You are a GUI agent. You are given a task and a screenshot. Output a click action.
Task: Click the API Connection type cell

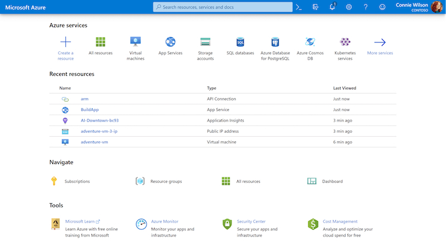[221, 99]
